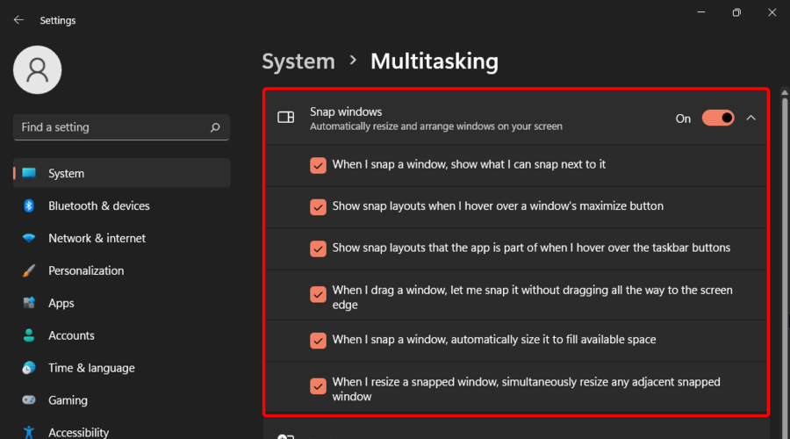Viewport: 790px width, 439px height.
Task: Uncheck snap layouts on maximize button hover
Action: pos(318,206)
